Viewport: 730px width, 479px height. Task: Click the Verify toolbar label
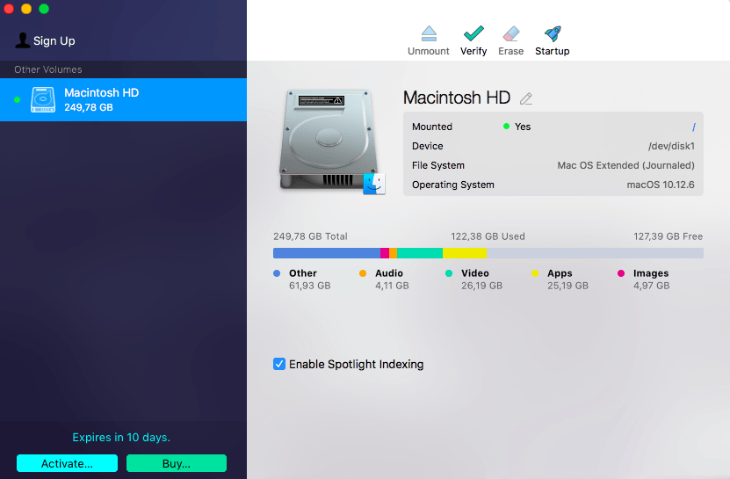(473, 51)
